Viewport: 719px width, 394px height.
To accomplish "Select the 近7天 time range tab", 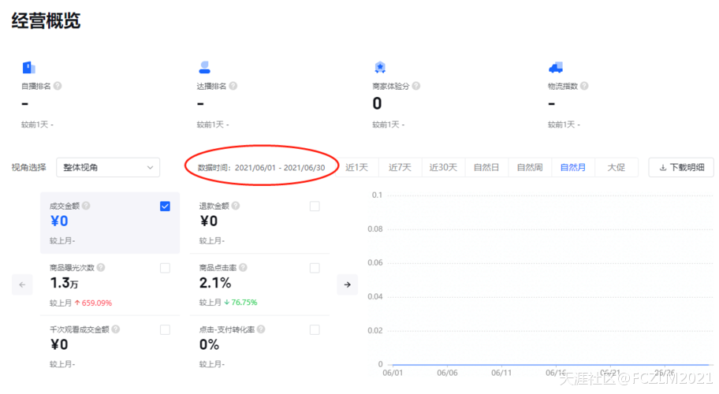I will 400,167.
